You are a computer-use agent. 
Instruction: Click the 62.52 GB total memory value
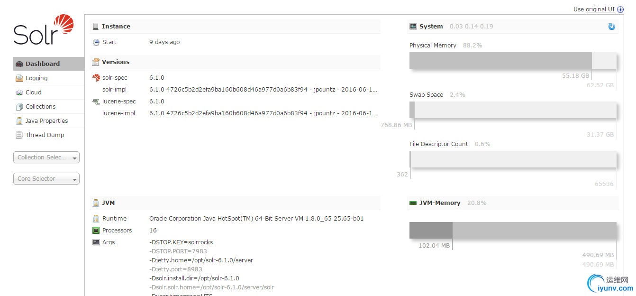600,85
